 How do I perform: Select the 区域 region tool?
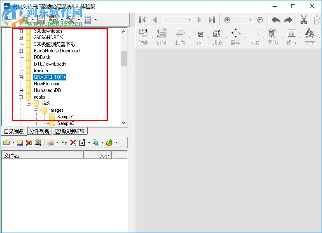[x=254, y=37]
